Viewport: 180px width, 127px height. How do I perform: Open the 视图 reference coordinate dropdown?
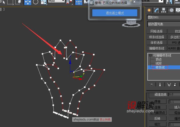coord(56,1)
